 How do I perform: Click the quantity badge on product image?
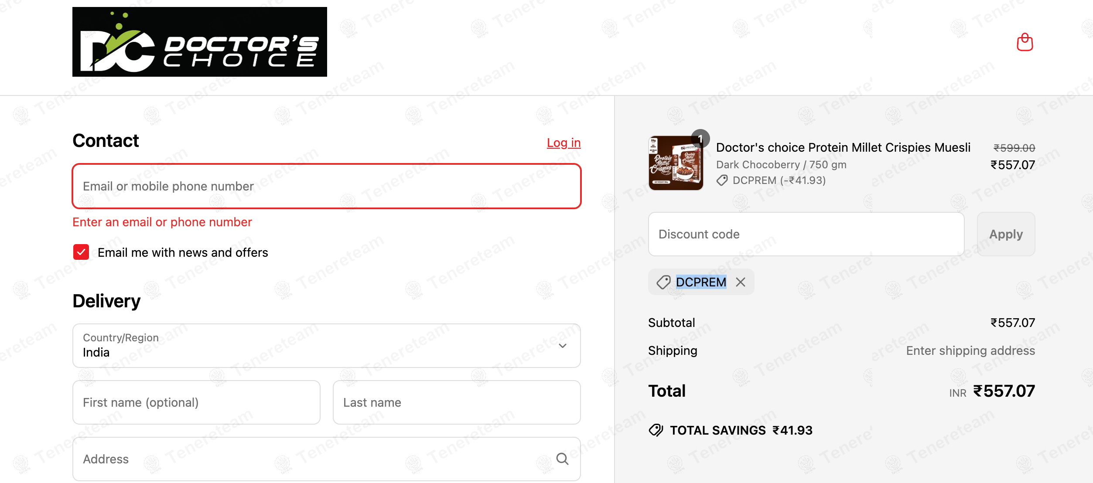pos(700,139)
